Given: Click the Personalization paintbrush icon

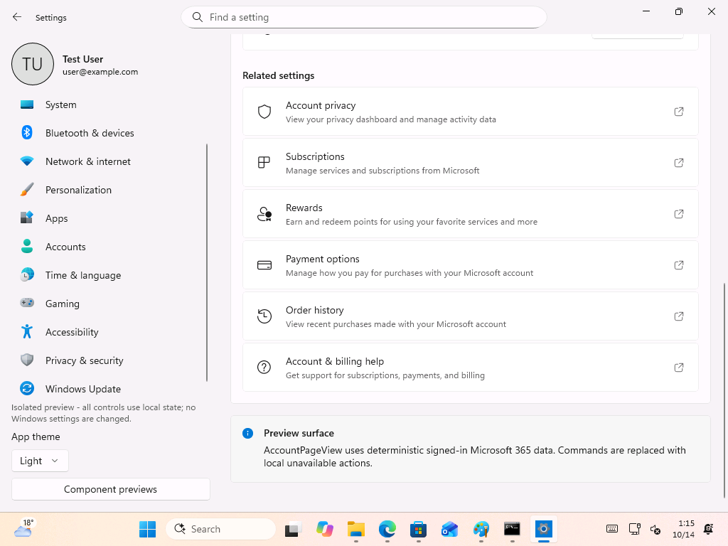Looking at the screenshot, I should pyautogui.click(x=27, y=189).
